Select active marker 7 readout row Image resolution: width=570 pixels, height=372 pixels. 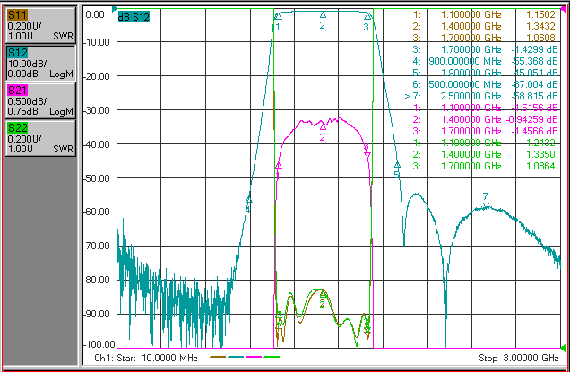(x=481, y=96)
